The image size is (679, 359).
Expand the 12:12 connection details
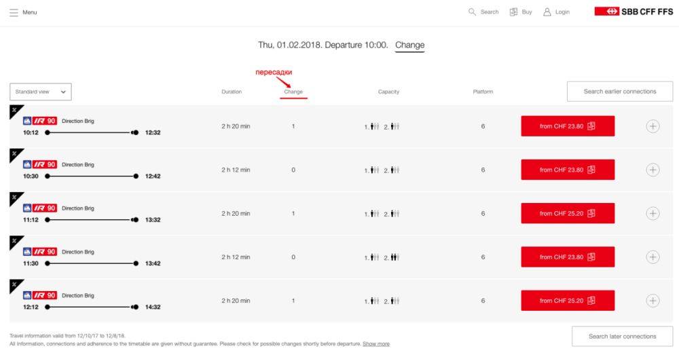click(x=653, y=301)
